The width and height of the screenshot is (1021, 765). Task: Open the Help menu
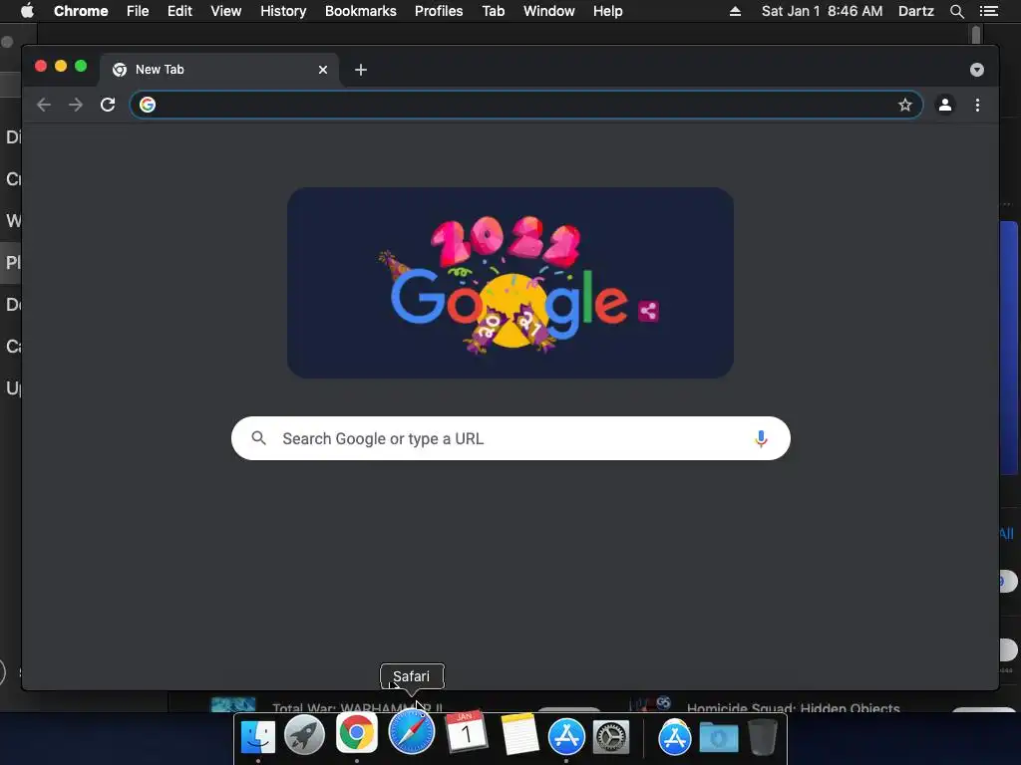[607, 11]
